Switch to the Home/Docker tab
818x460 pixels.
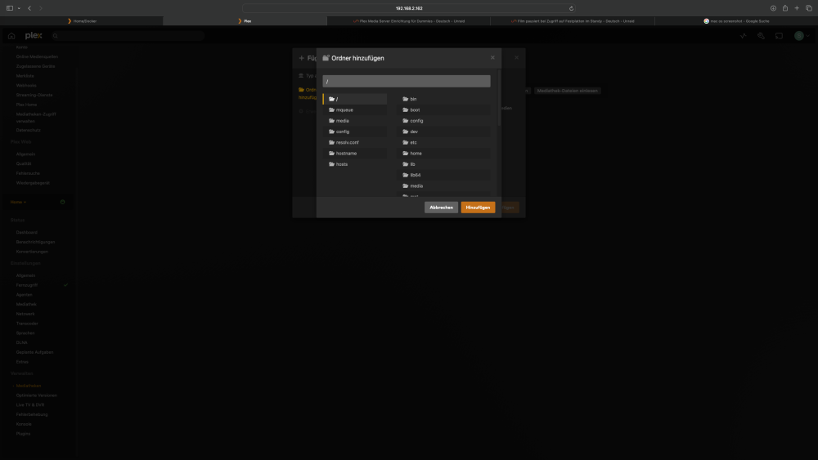pyautogui.click(x=81, y=21)
